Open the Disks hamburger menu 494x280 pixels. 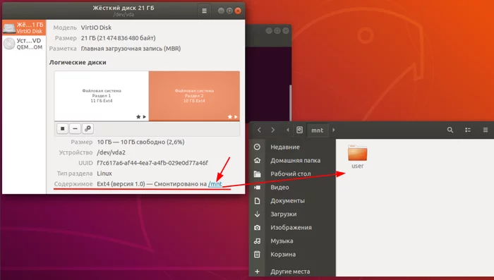coord(204,11)
